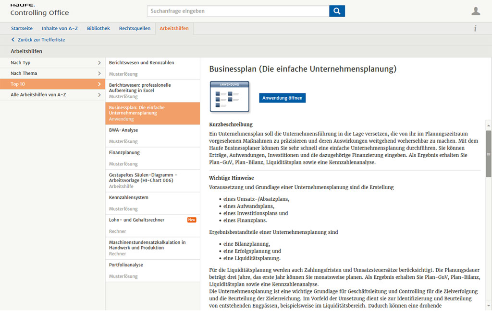Screen dimensions: 492x321
Task: Click the back arrow beside Zurück zur Trefferliste
Action: click(13, 40)
